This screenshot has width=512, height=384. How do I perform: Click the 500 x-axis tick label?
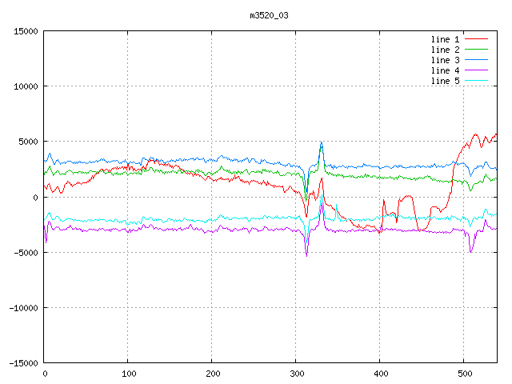[x=464, y=374]
